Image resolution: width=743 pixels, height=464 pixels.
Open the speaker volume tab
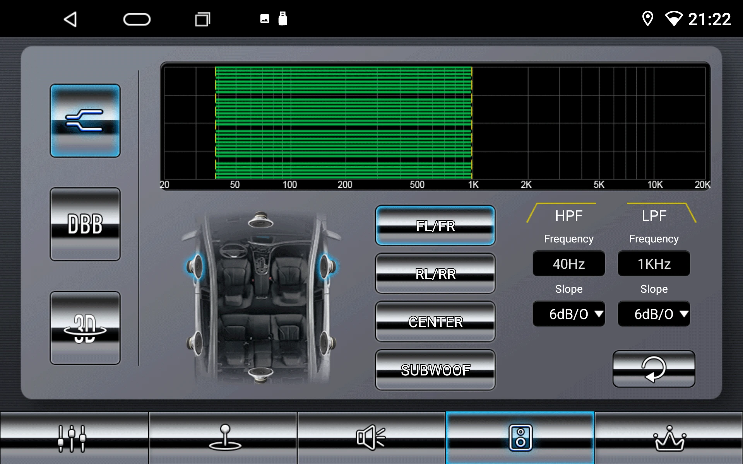pos(371,438)
